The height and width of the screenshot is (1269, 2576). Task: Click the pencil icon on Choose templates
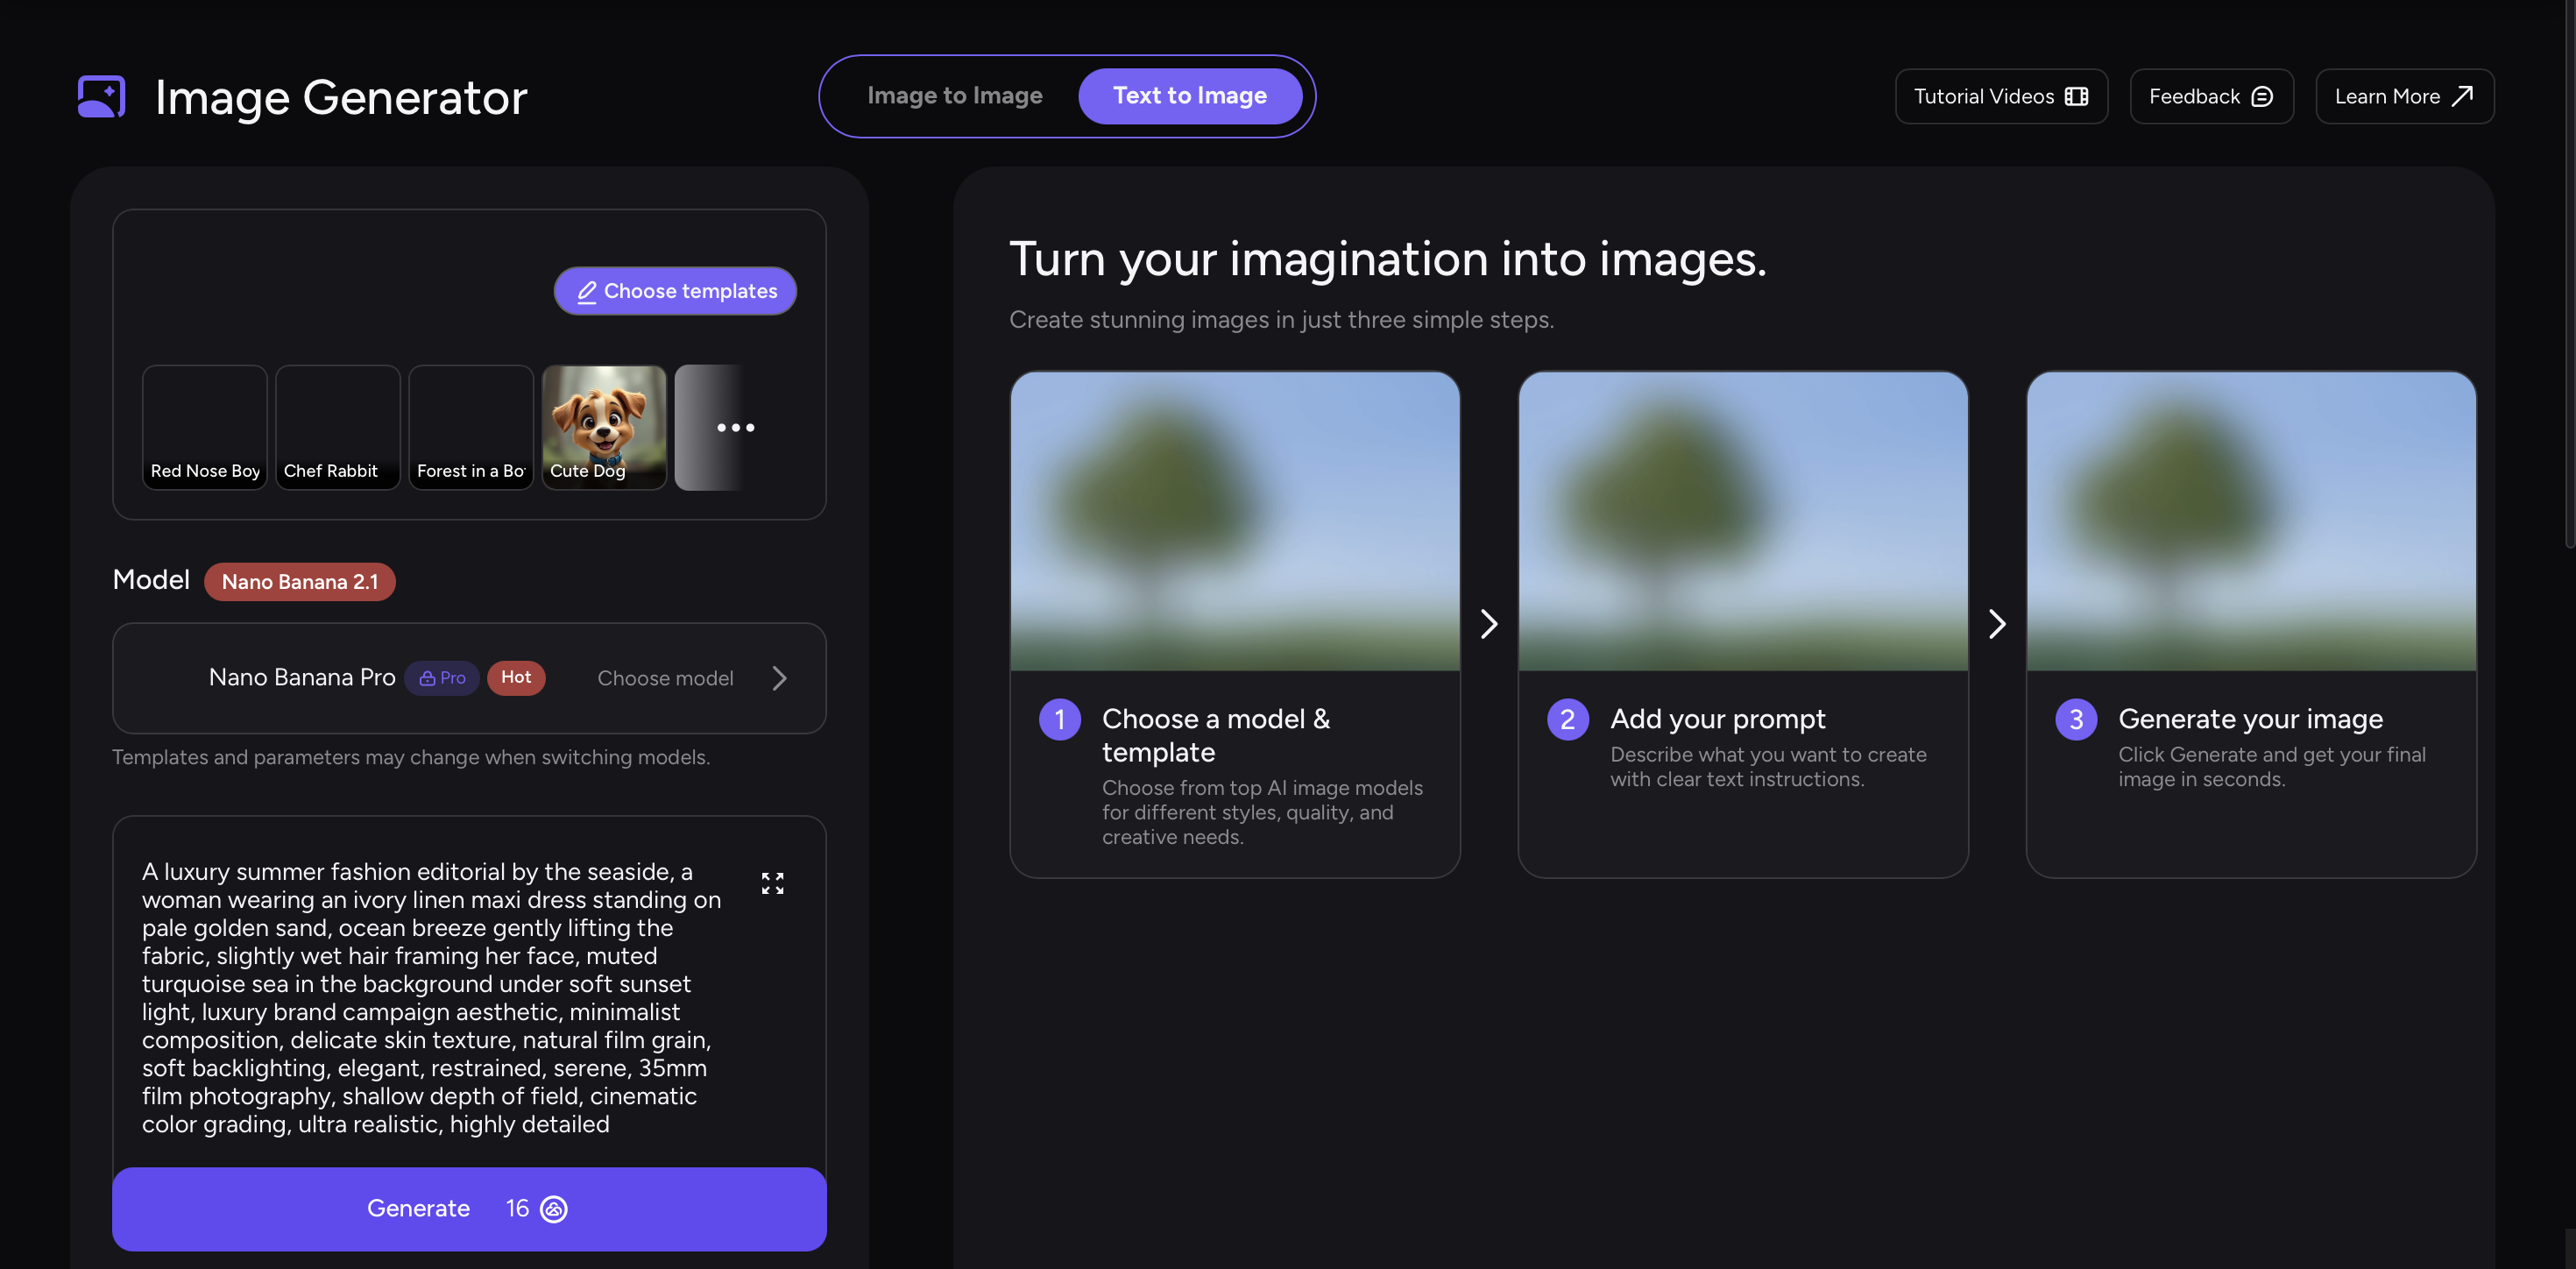[587, 291]
